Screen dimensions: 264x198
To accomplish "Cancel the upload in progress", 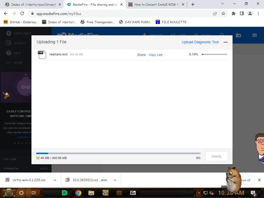I will tap(216, 156).
